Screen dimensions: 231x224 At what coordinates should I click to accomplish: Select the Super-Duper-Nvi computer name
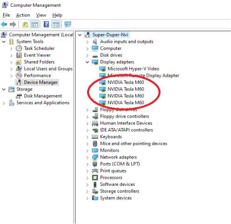pyautogui.click(x=110, y=35)
